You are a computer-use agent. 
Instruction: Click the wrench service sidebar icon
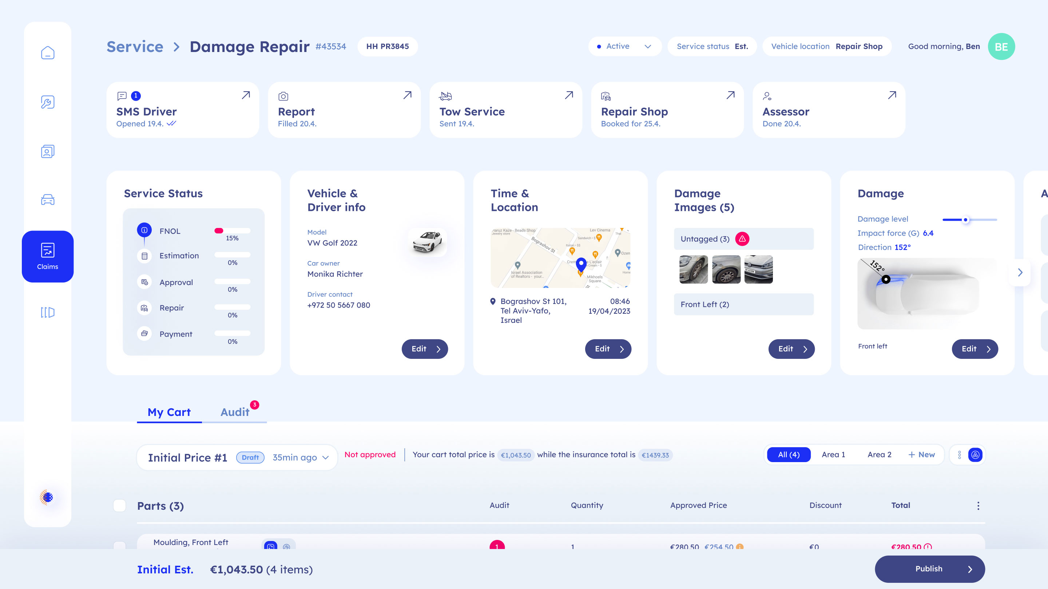click(x=48, y=102)
